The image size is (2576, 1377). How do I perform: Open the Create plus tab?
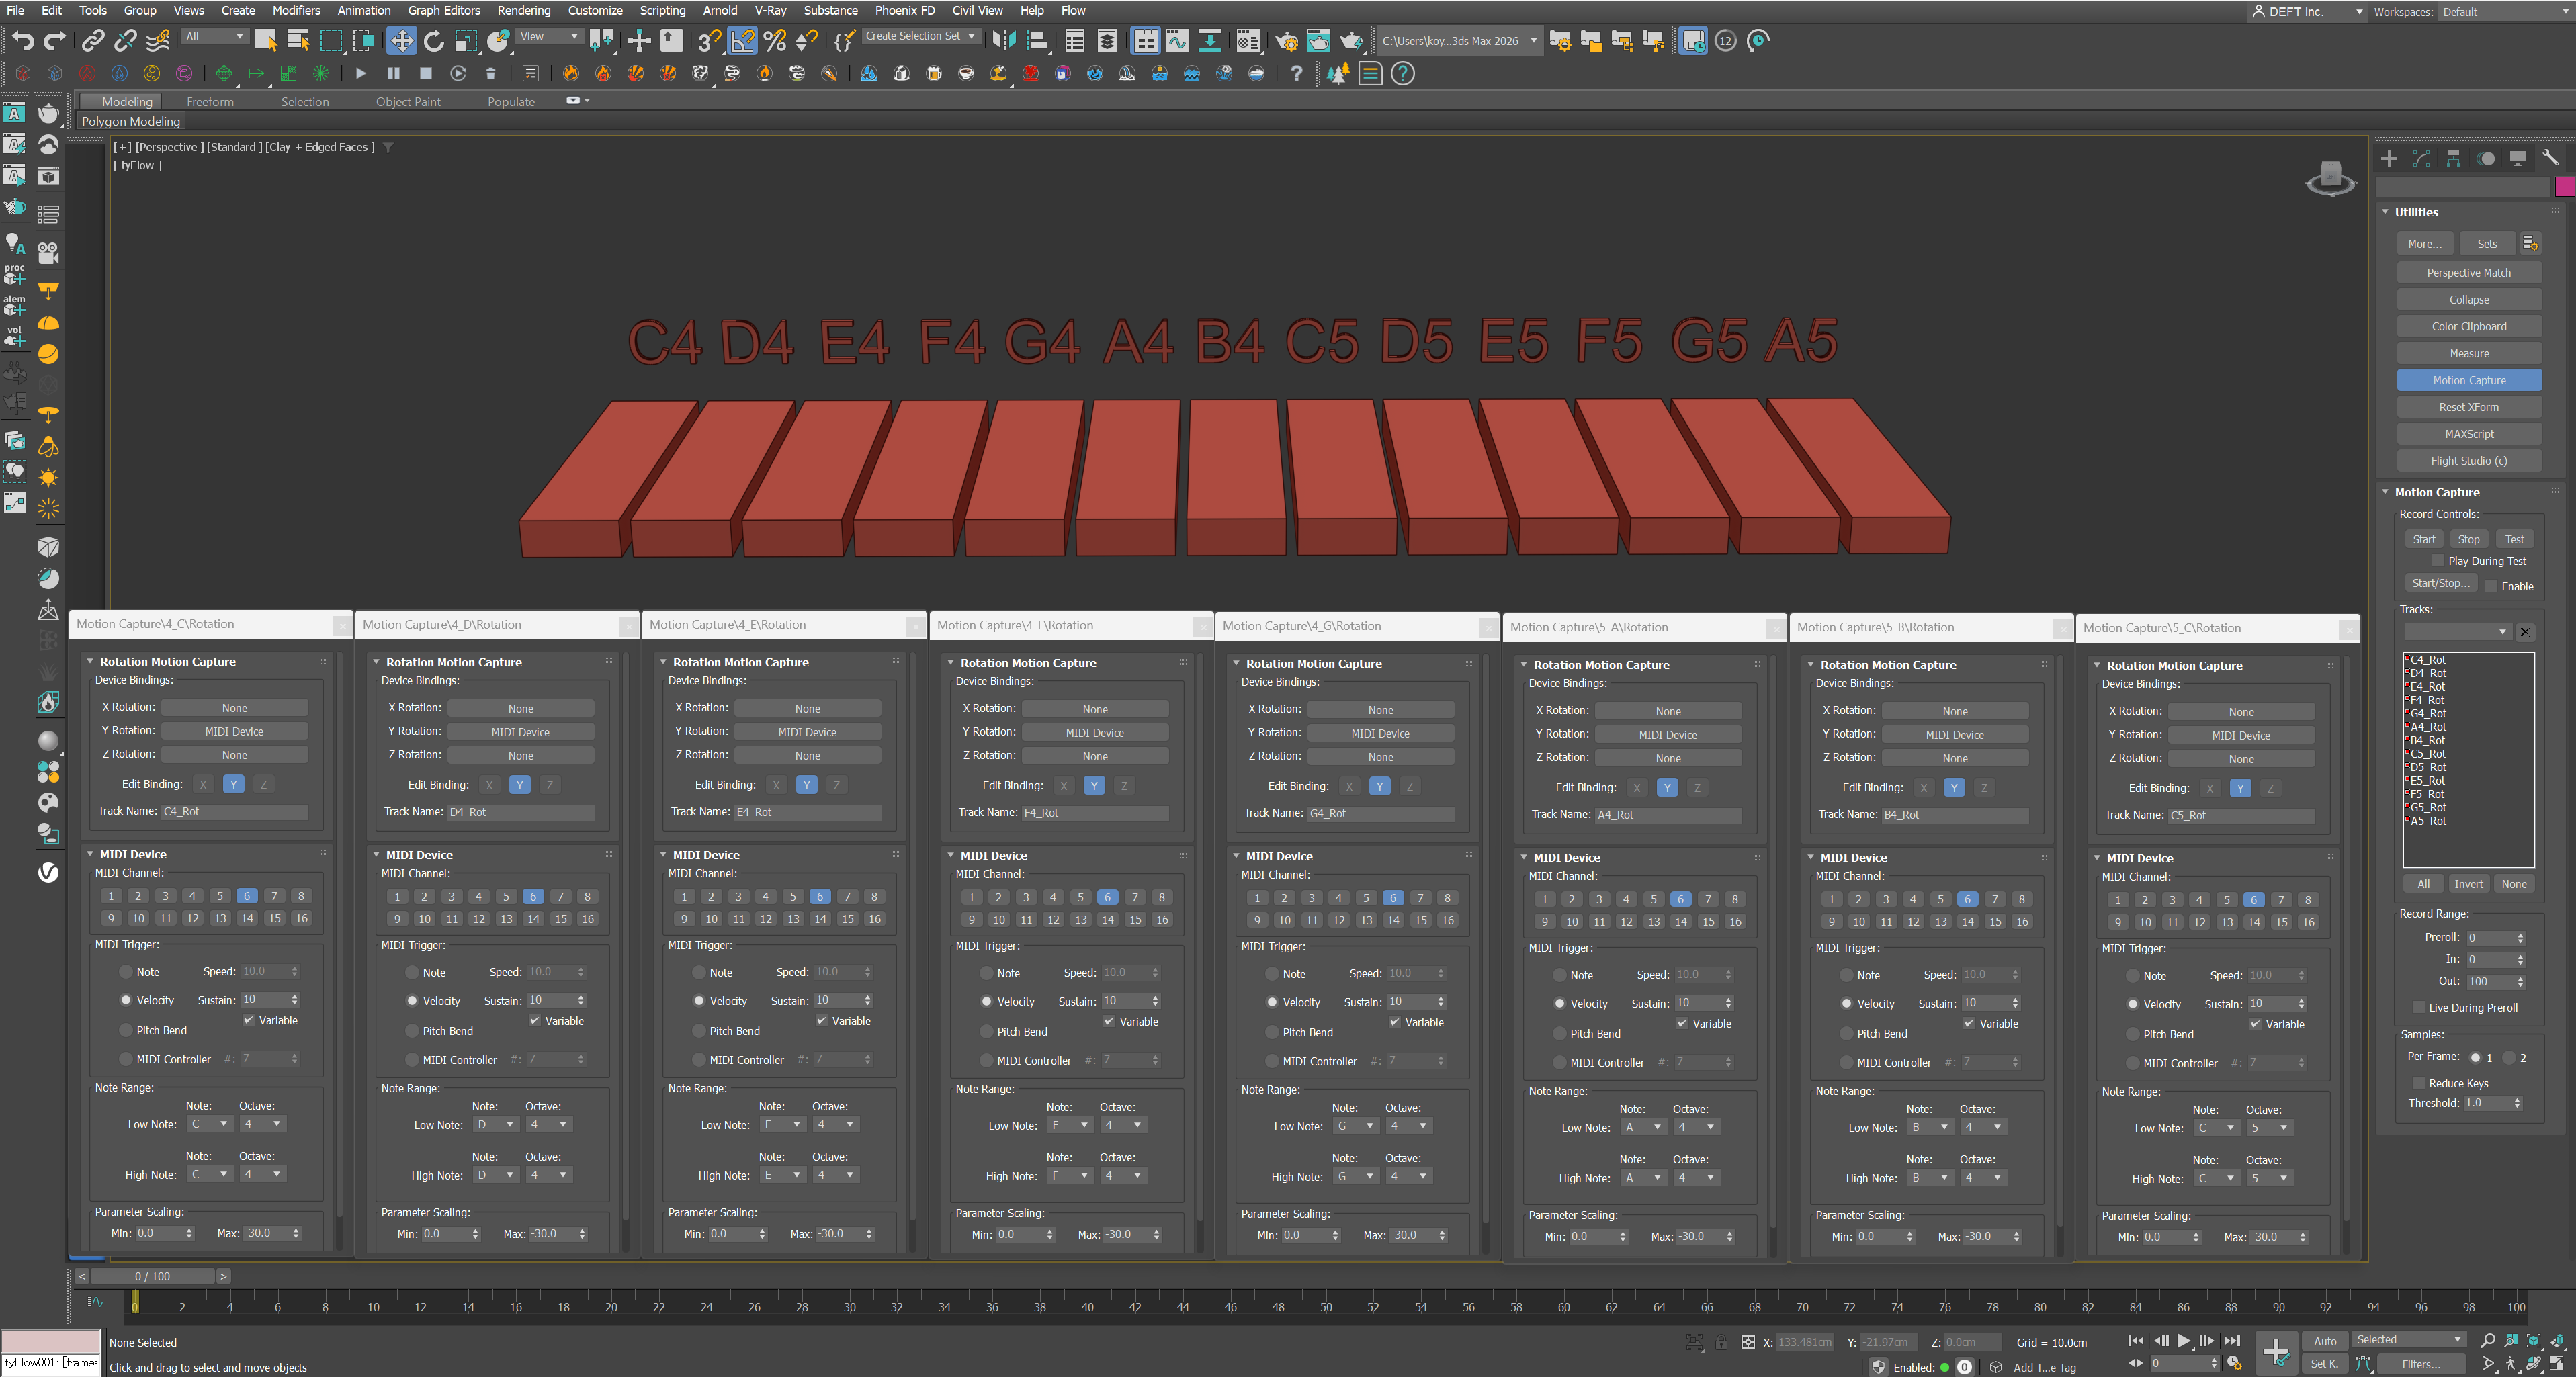coord(2389,158)
